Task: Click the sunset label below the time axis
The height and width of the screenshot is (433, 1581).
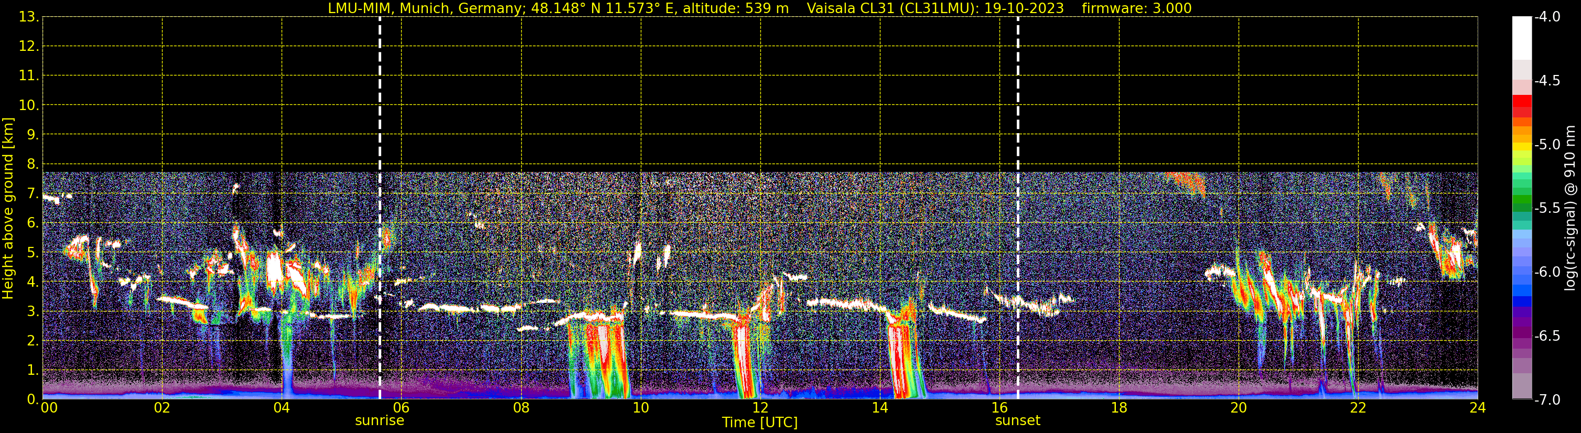Action: coord(1018,421)
